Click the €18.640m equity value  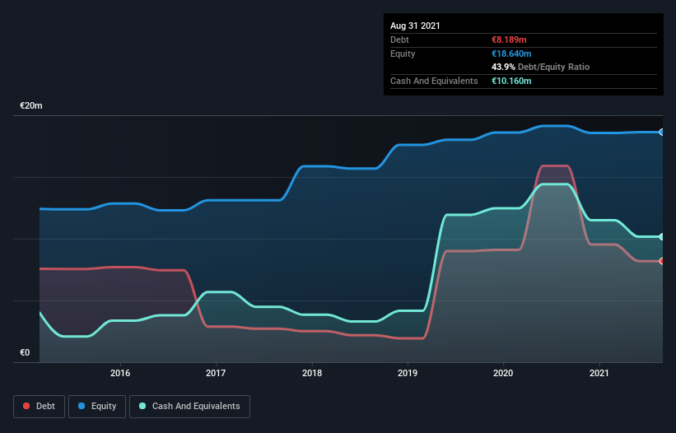click(511, 54)
